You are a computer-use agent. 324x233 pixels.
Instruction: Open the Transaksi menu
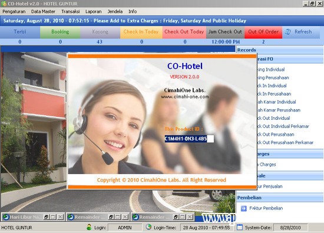(x=71, y=12)
